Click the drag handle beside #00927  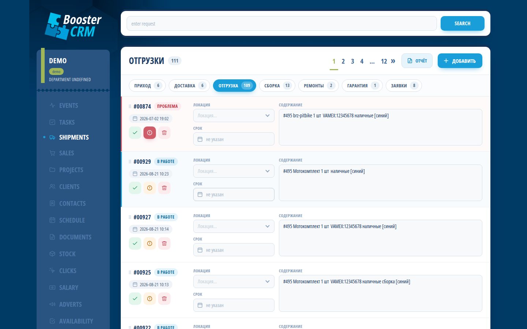(x=130, y=217)
